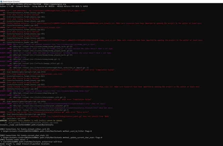
Task: Click the "Godot Engine (Console)" window title
Action: pyautogui.click(x=11, y=2)
